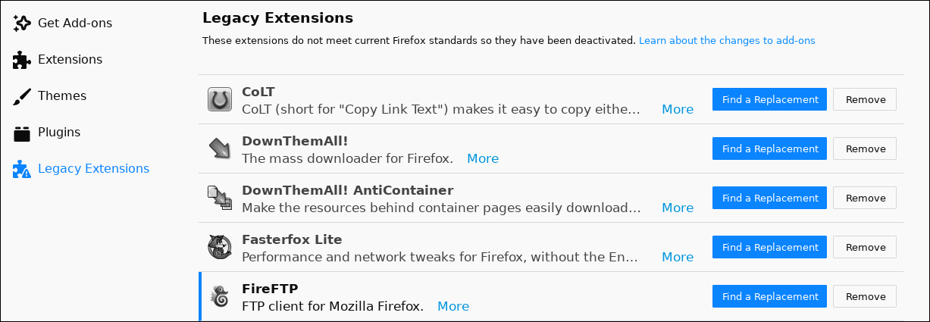
Task: Click the Plugins brick icon
Action: click(x=22, y=133)
